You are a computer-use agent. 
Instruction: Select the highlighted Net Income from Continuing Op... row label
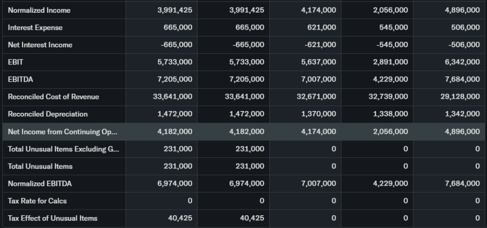62,131
